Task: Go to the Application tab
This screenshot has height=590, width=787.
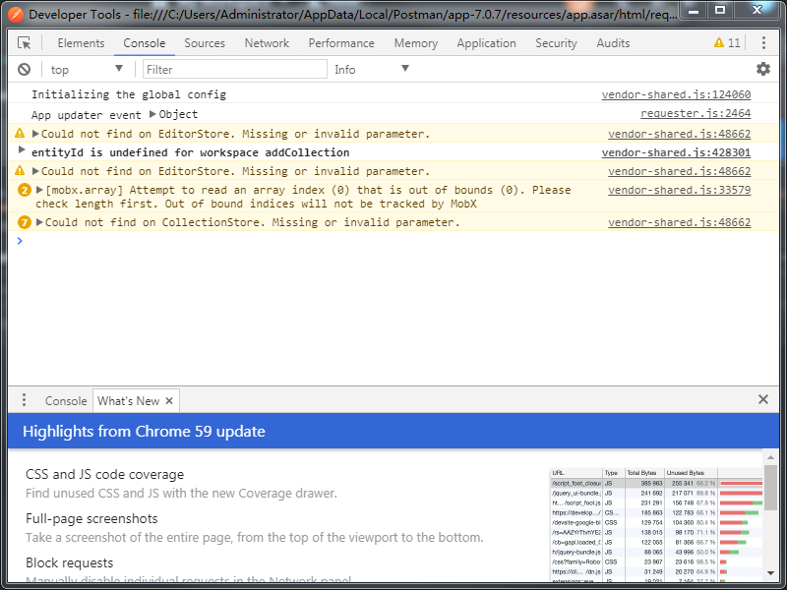Action: point(486,43)
